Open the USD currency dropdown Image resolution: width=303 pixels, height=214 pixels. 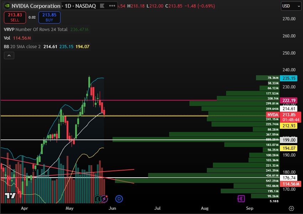click(291, 6)
